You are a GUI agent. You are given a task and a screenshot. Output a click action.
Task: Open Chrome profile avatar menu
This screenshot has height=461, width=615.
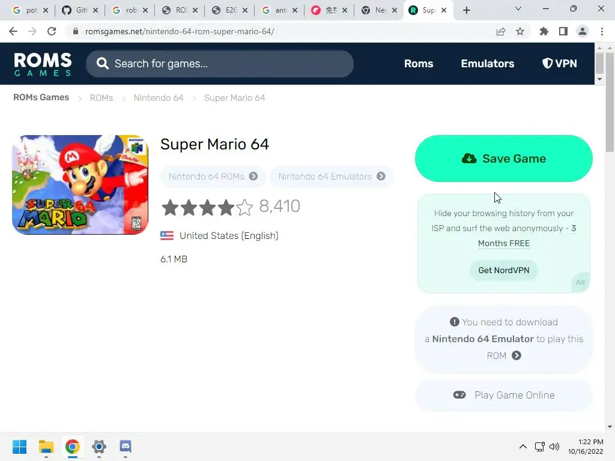583,31
